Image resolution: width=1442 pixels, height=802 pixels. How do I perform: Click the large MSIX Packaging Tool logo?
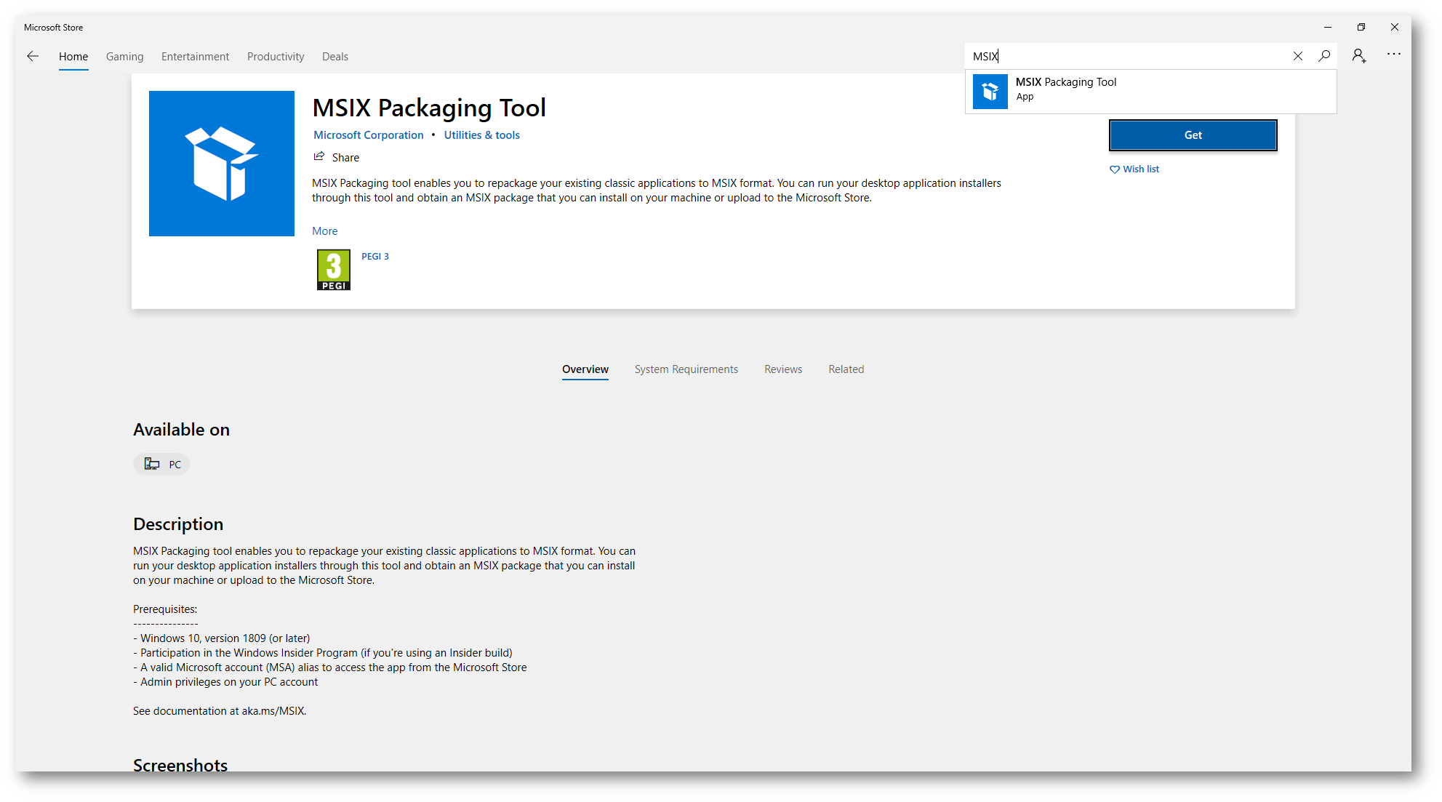coord(222,164)
